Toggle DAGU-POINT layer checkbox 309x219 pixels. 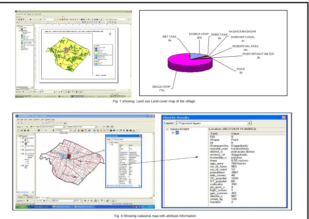(23, 138)
